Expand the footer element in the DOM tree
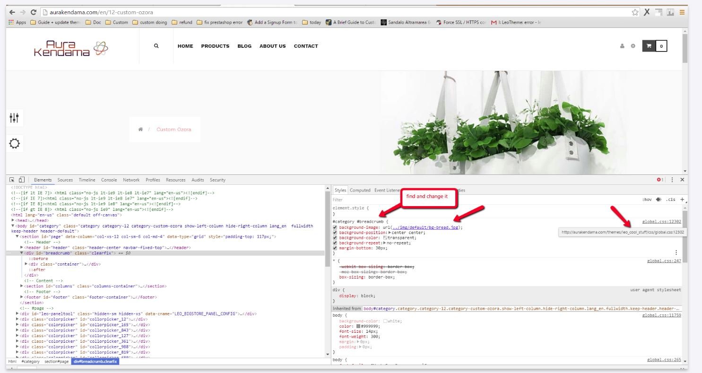Viewport: 702px width, 373px height. (x=22, y=297)
